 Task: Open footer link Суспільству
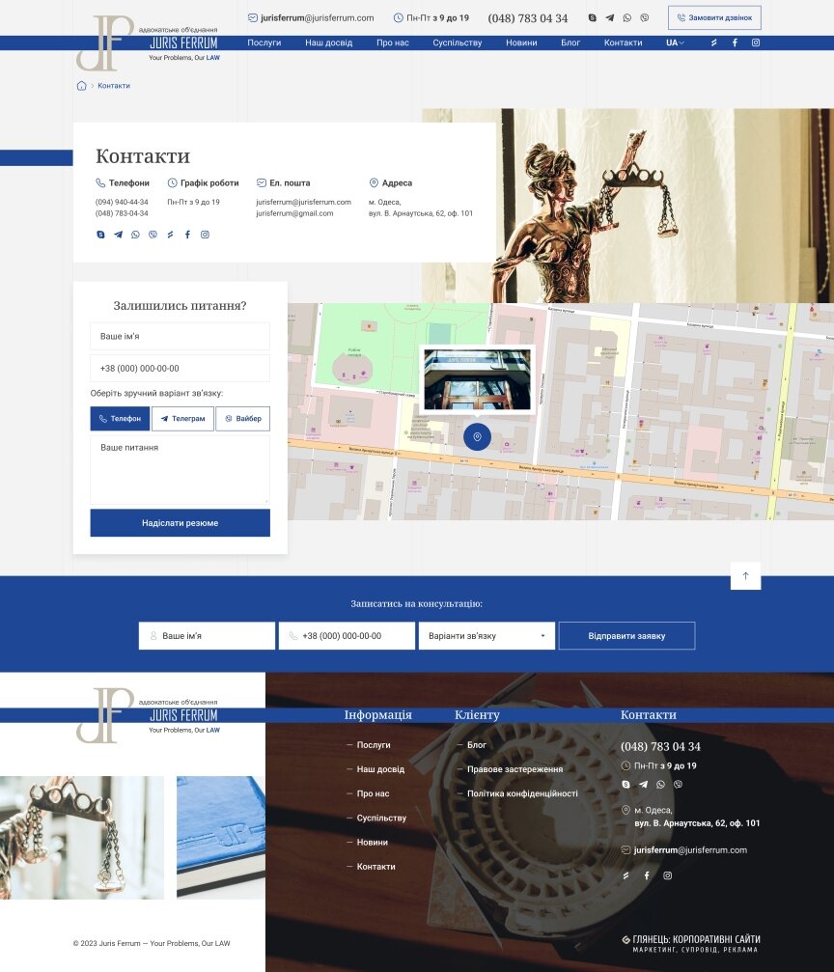[x=381, y=819]
